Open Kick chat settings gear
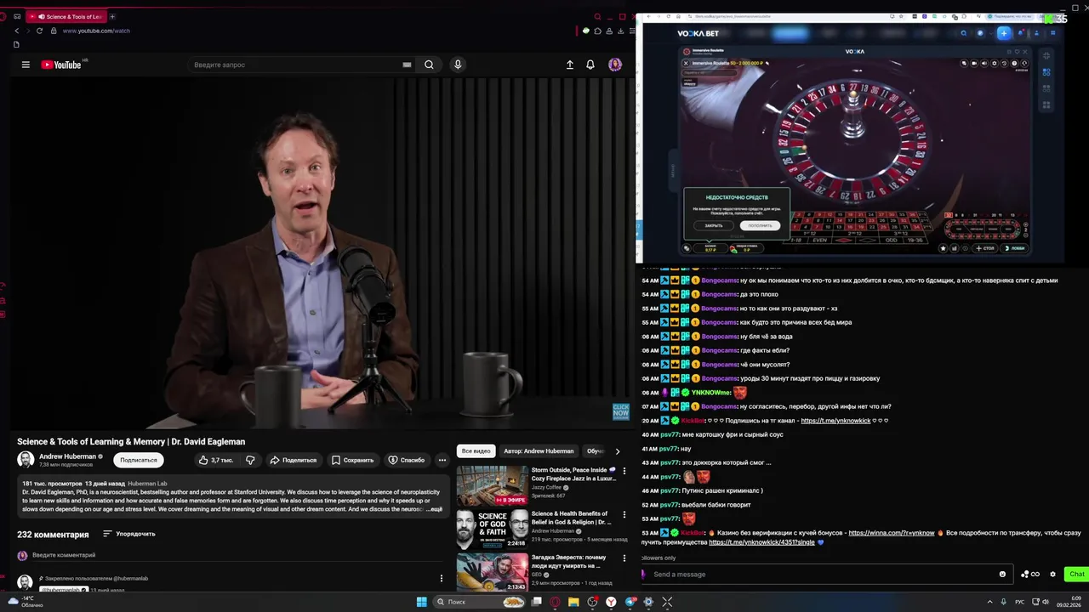This screenshot has width=1089, height=612. click(1052, 574)
